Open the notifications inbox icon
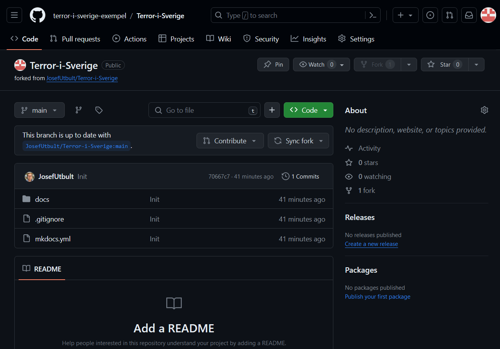The image size is (500, 349). click(469, 15)
